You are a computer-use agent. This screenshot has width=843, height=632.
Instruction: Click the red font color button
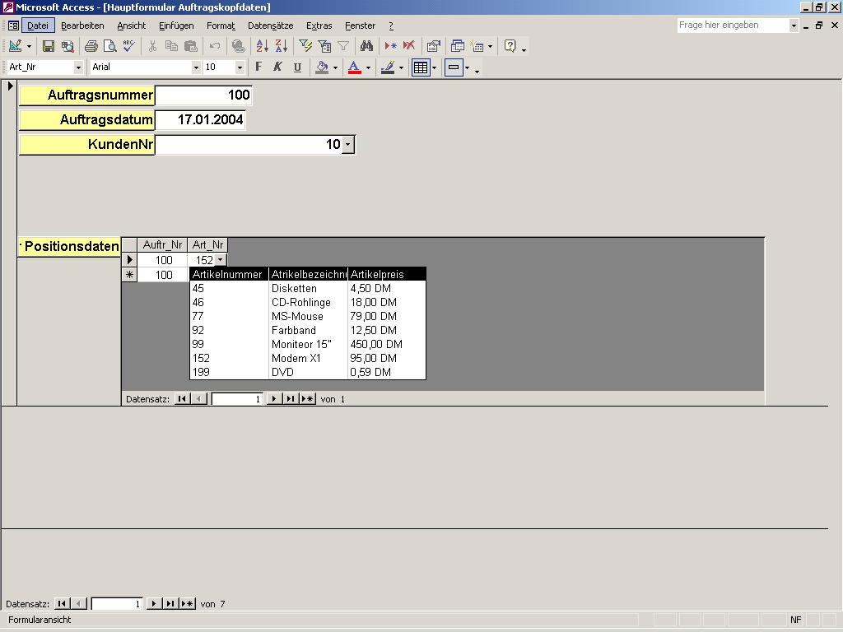click(354, 67)
